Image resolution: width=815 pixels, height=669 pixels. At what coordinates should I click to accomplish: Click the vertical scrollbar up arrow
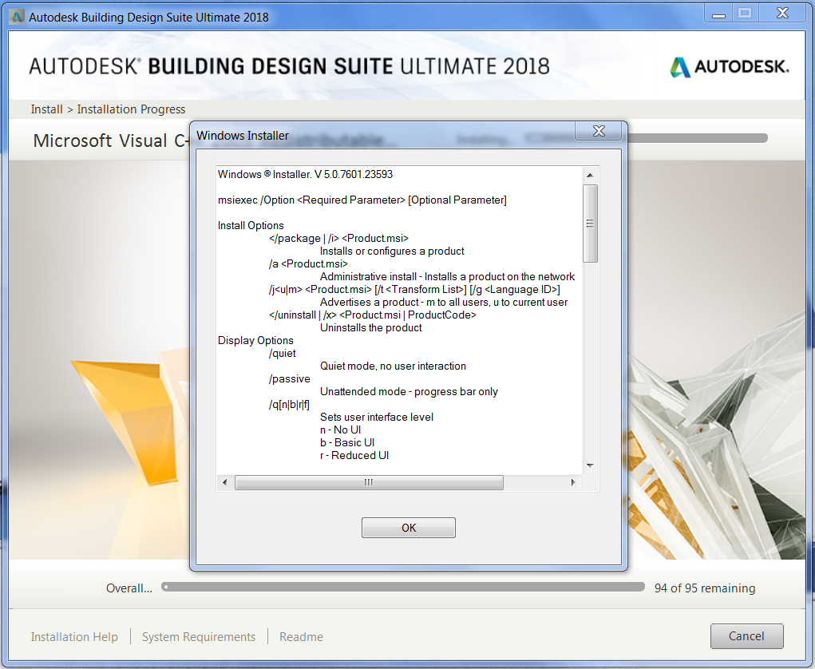coord(590,175)
